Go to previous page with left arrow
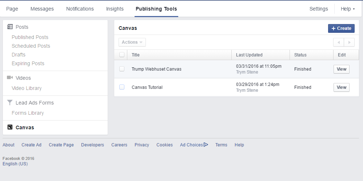363x181 pixels. pos(339,42)
